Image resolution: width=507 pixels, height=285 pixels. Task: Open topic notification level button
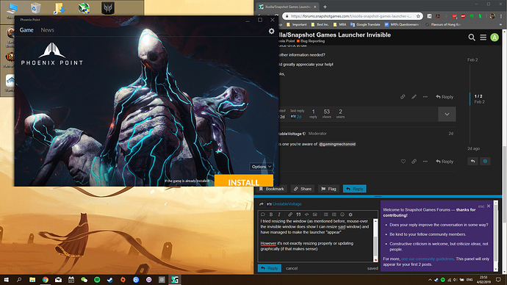(x=485, y=161)
